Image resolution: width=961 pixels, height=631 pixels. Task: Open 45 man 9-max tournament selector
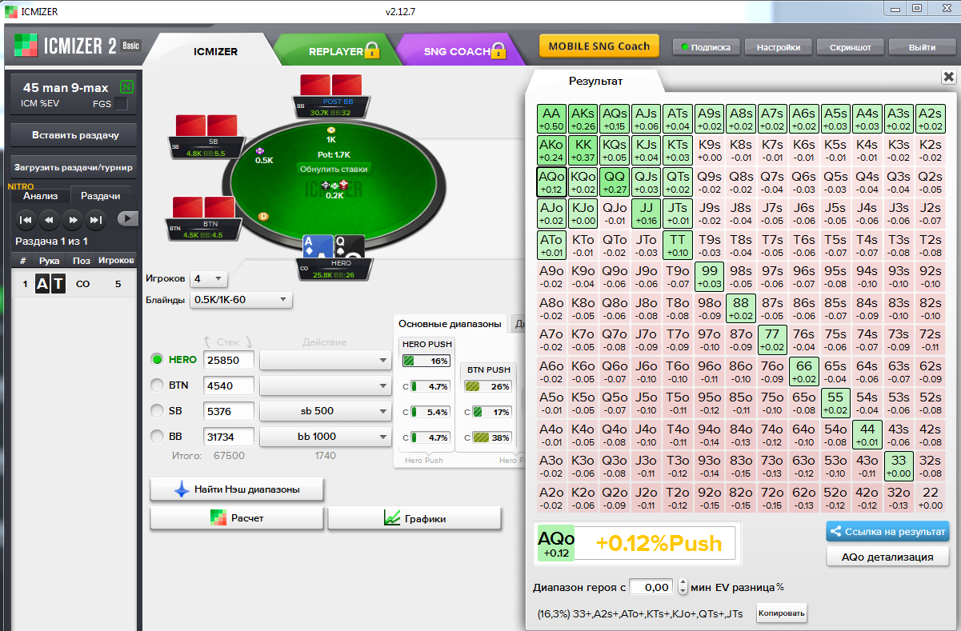(x=74, y=94)
